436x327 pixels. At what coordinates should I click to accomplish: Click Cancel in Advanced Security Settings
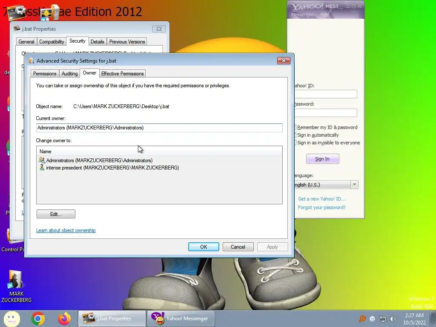(x=238, y=247)
